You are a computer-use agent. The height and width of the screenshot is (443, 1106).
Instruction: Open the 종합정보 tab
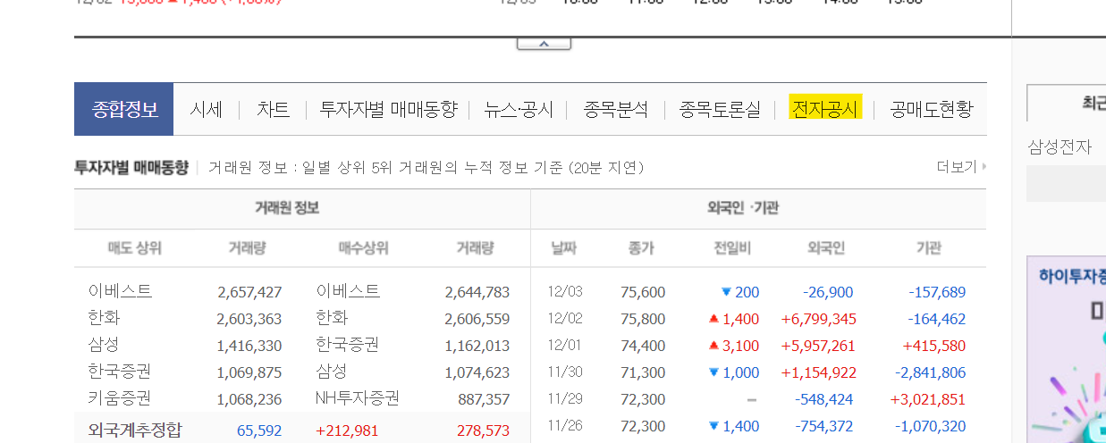125,109
